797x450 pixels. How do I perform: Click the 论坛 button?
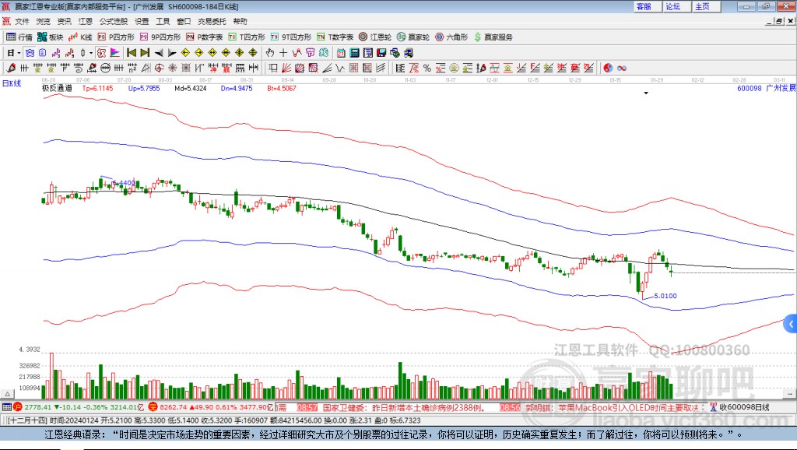click(x=677, y=6)
